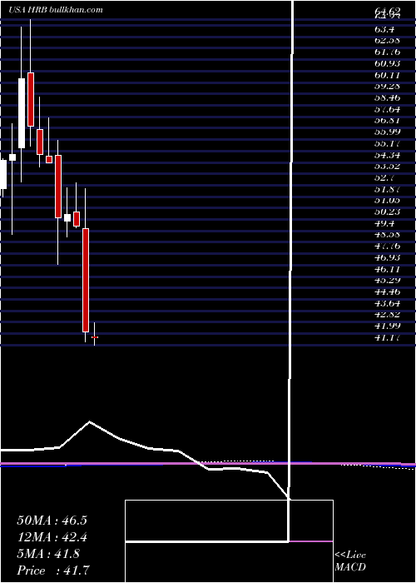Click the USA HRB bullkhan.com chart title
Viewport: 416px width, 583px height.
56,10
